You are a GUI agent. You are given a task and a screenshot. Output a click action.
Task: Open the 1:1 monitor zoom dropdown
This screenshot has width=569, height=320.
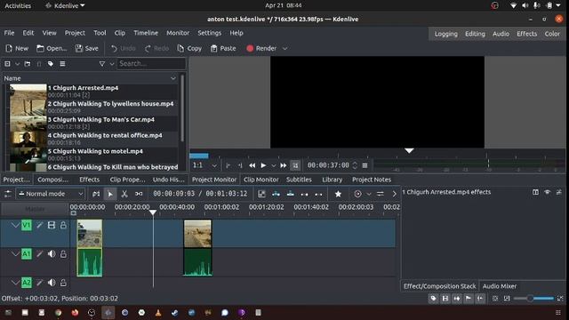point(204,165)
